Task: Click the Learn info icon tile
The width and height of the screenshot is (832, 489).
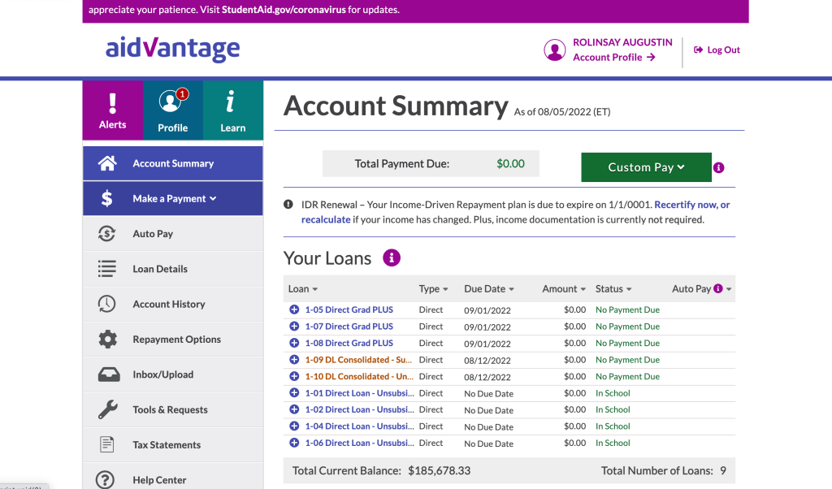Action: click(x=232, y=110)
